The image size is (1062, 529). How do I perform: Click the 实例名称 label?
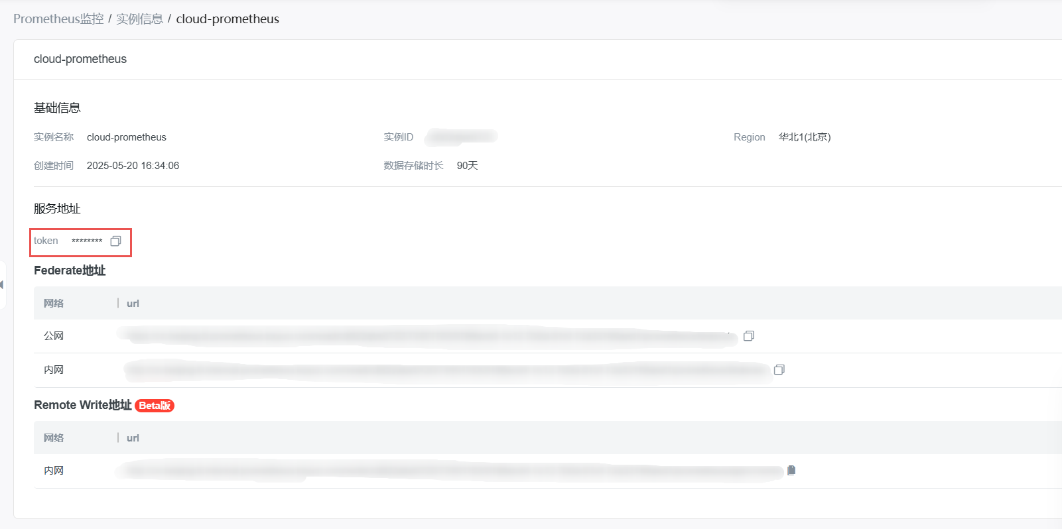point(54,137)
